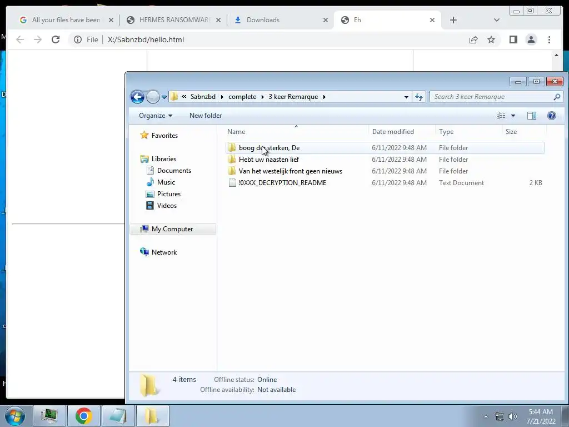The width and height of the screenshot is (569, 427).
Task: Expand arrow after 3 keer Remarque breadcrumb
Action: 324,97
